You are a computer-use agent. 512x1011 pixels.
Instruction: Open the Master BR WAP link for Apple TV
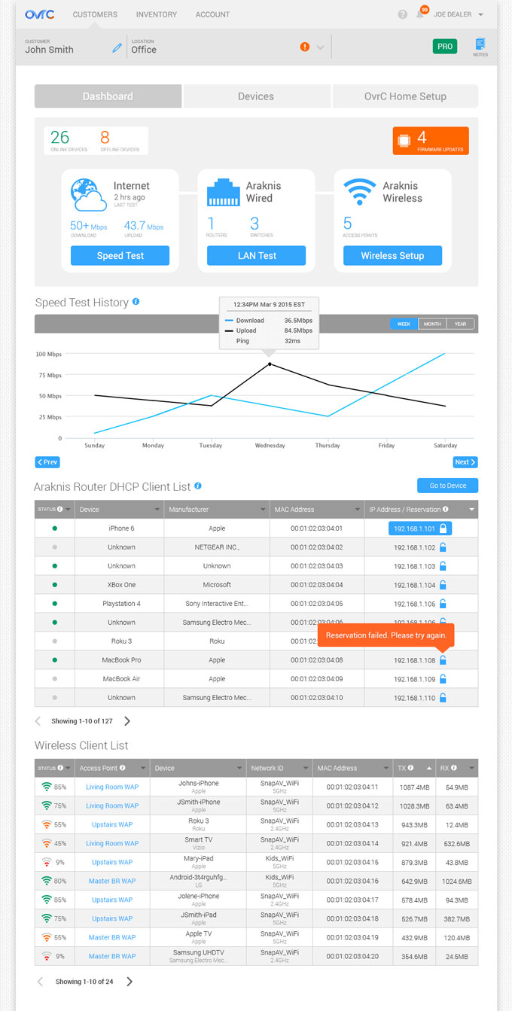(112, 938)
